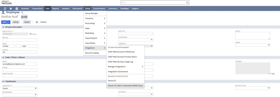Expand the Manage Integrations submenu

125,67
